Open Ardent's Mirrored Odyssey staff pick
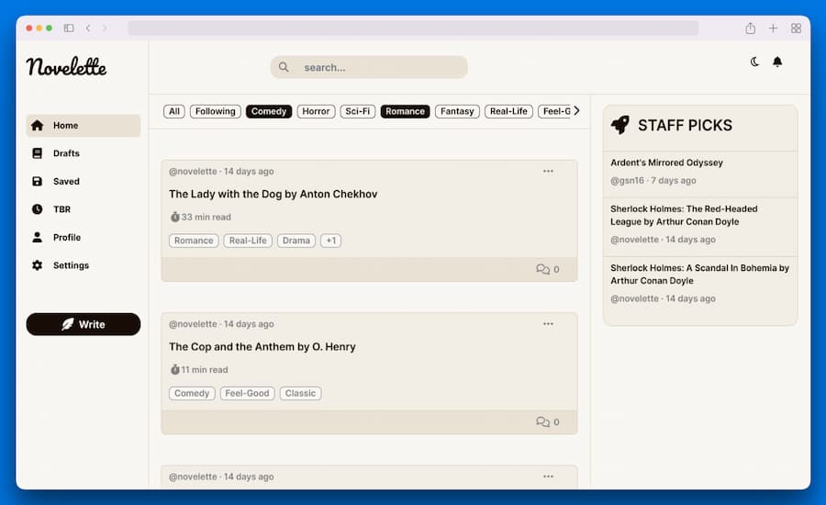Image resolution: width=826 pixels, height=505 pixels. pos(666,163)
